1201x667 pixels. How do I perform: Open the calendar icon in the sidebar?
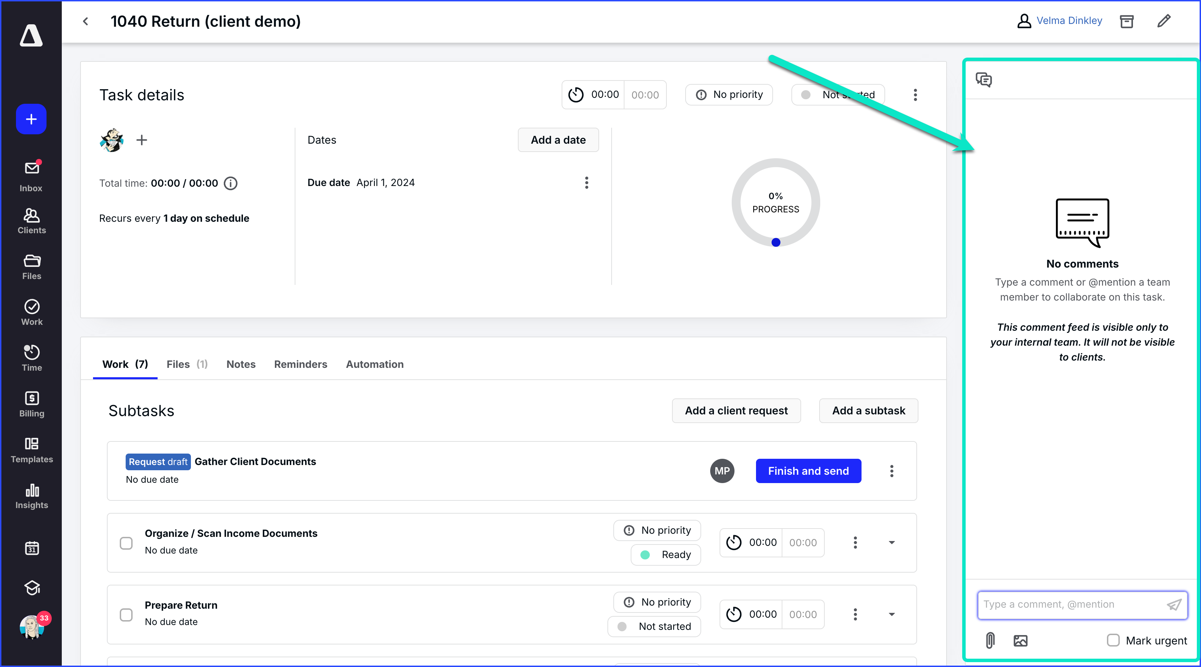click(x=31, y=548)
